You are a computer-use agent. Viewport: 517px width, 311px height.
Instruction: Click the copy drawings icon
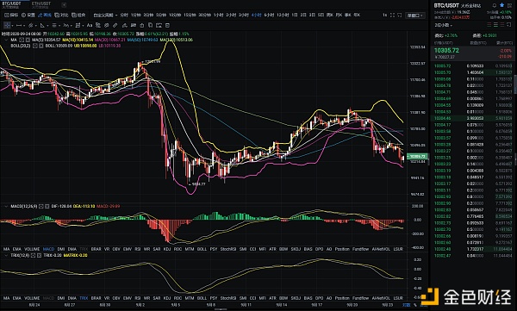click(x=150, y=25)
